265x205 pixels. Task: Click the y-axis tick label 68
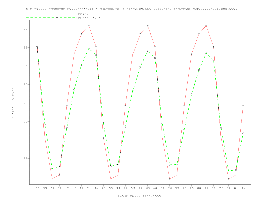coord(25,140)
